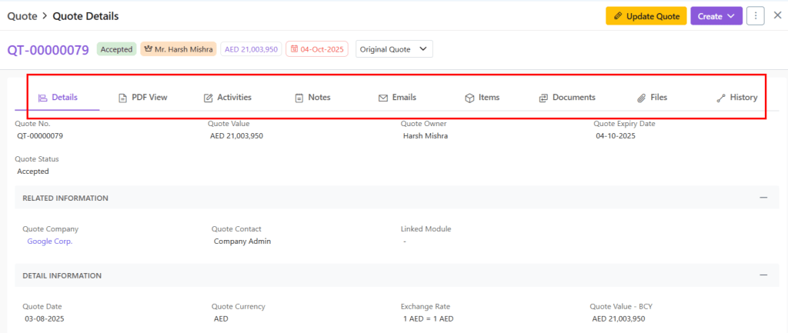
Task: Click the 04-Oct-2025 expiry date badge
Action: pyautogui.click(x=316, y=49)
